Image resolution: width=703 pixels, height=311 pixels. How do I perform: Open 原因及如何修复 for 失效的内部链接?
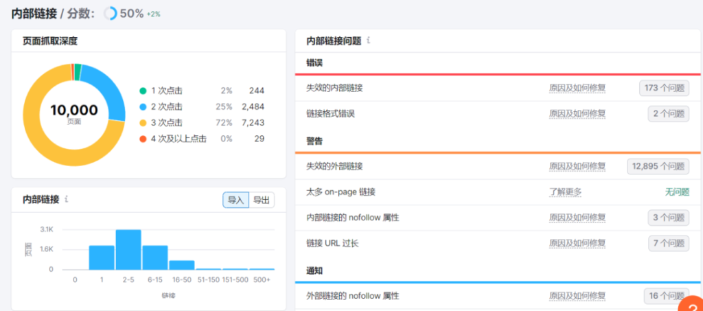pos(577,88)
